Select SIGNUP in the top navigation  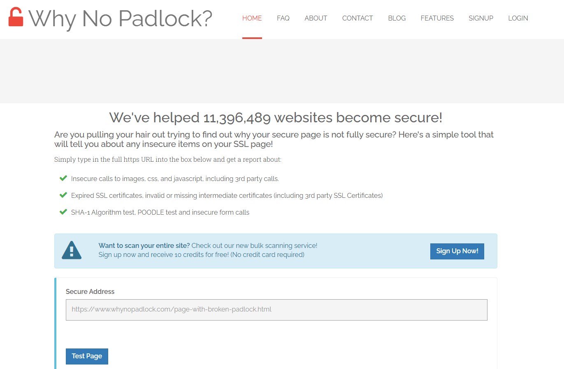(x=481, y=18)
